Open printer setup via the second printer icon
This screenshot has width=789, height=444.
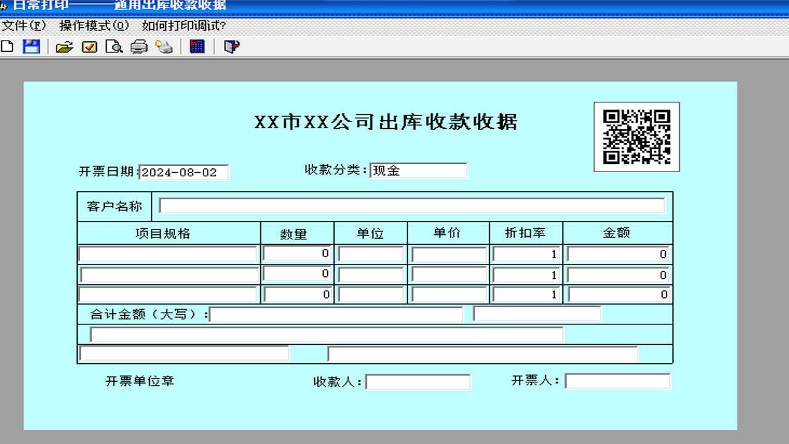coord(163,46)
